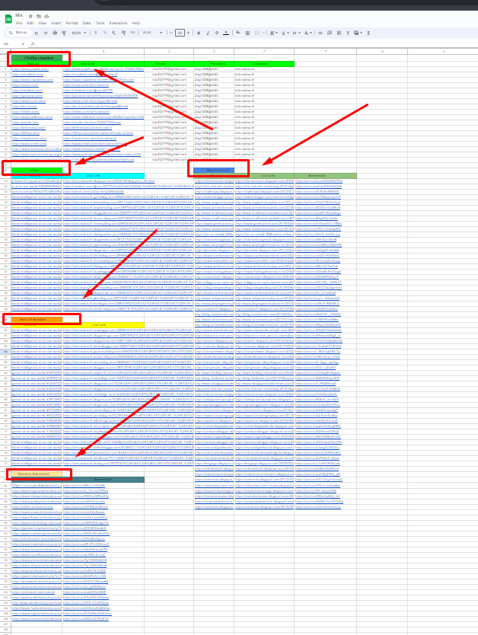478x635 pixels.
Task: Increase font size with the plus button
Action: click(x=188, y=33)
